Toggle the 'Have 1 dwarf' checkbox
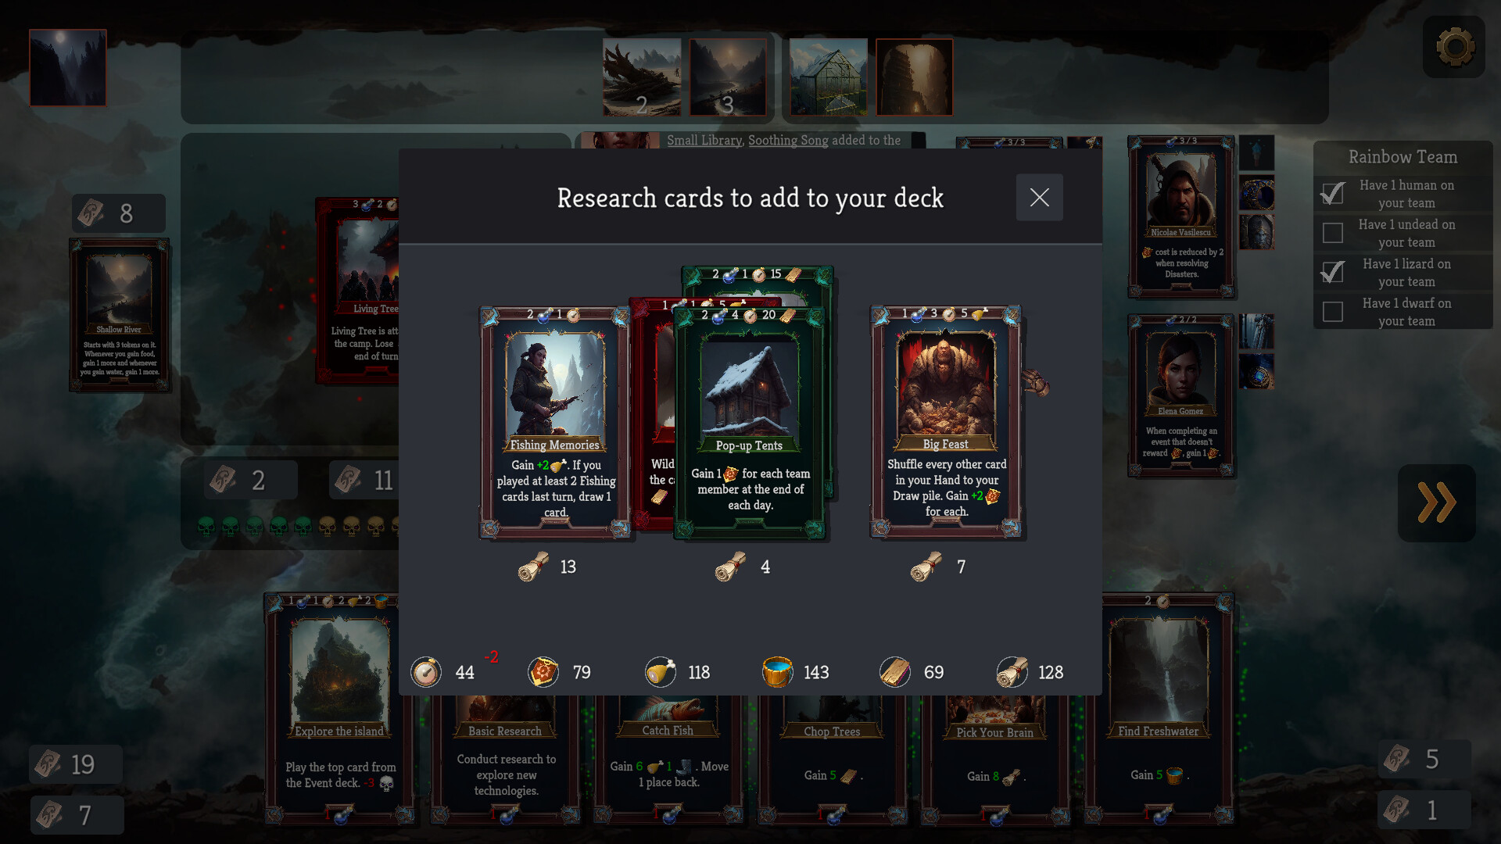 (x=1333, y=312)
